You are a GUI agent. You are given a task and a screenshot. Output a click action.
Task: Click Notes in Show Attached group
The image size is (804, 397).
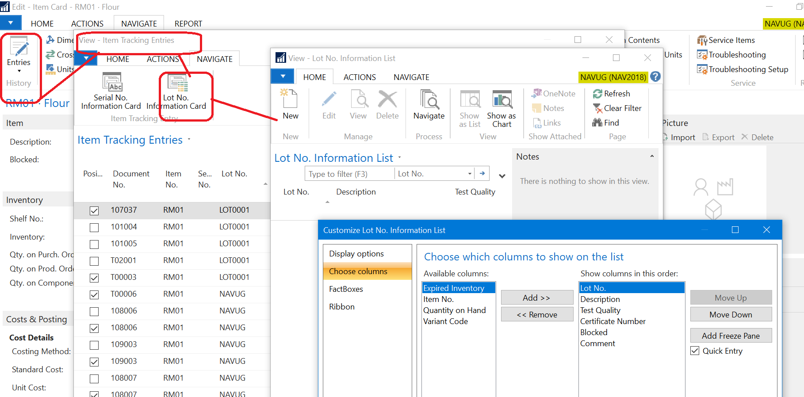click(548, 108)
